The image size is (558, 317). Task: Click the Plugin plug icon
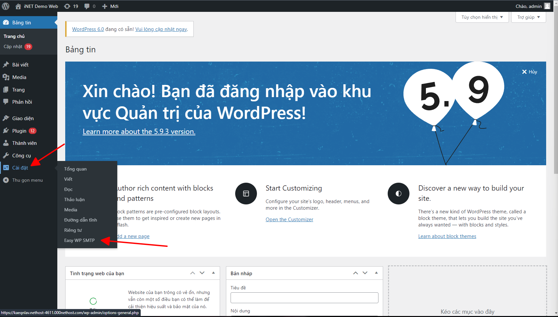click(x=6, y=131)
